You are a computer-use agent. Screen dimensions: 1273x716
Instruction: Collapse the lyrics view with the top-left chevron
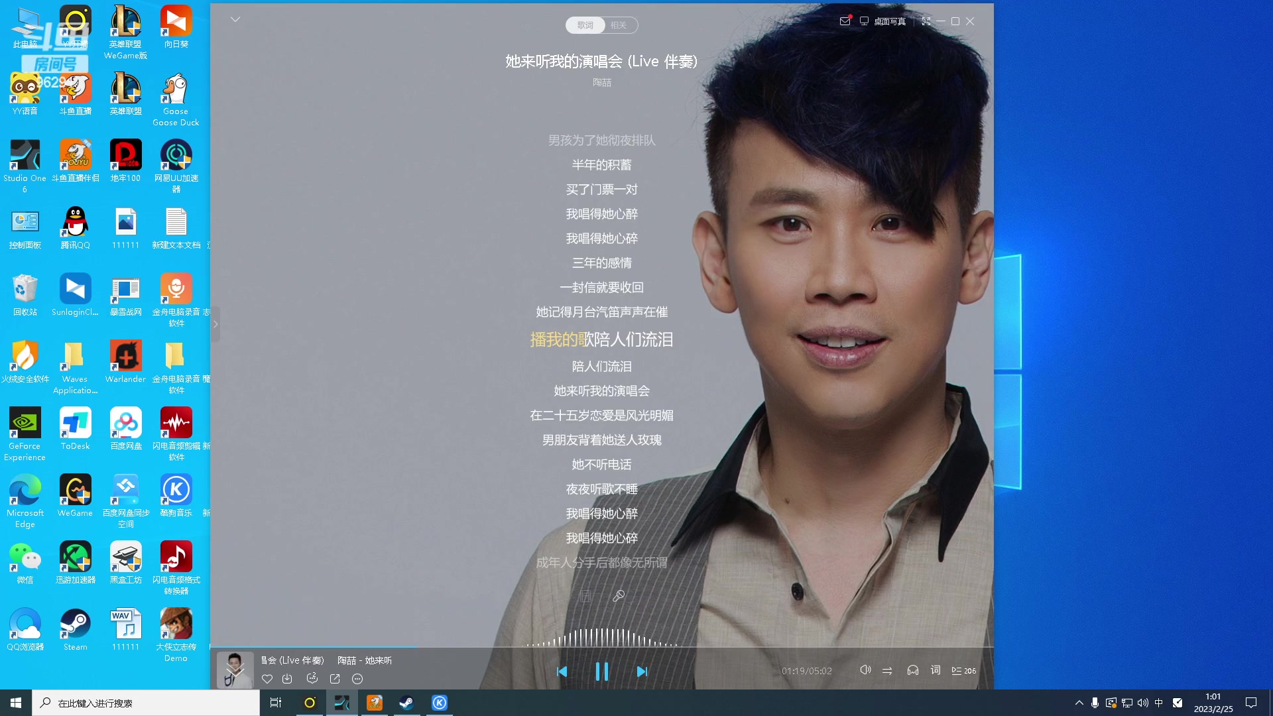coord(235,19)
